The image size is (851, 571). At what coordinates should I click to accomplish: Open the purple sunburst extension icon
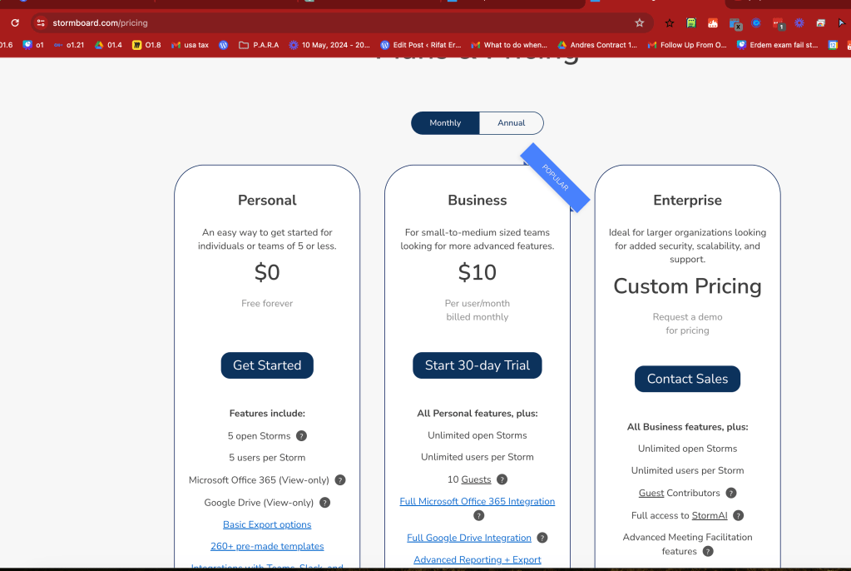click(799, 22)
